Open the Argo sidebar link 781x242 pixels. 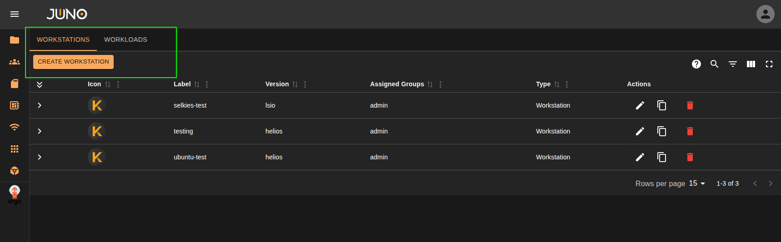click(x=15, y=195)
